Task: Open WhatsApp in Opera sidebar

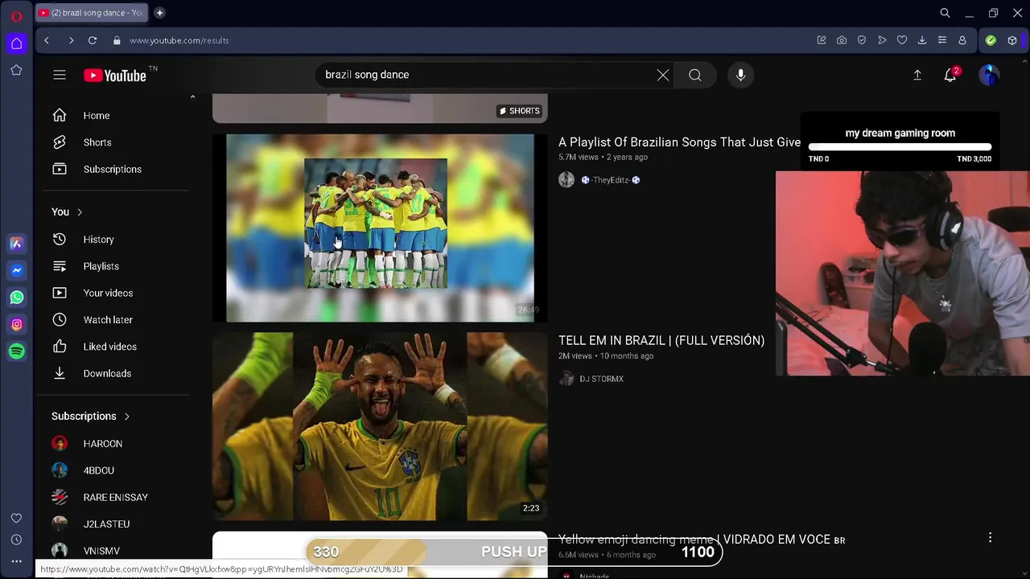Action: pos(17,298)
